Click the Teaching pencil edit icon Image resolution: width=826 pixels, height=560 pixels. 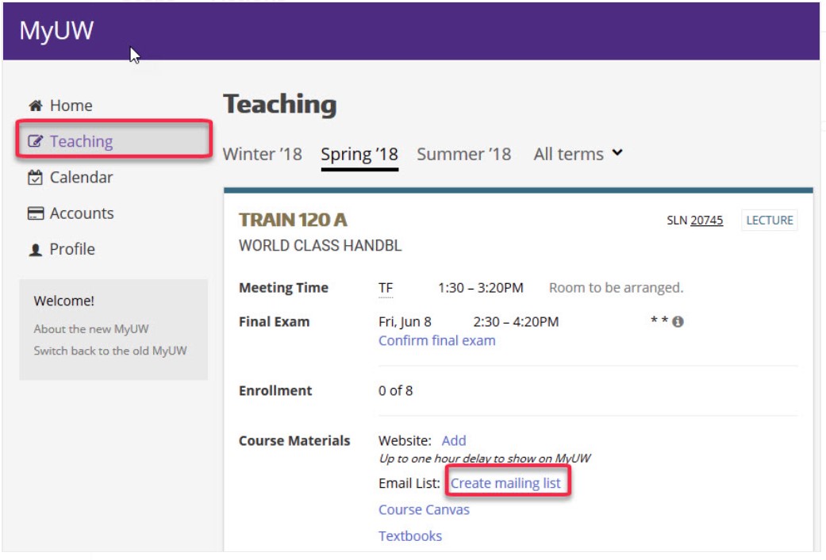pos(35,142)
